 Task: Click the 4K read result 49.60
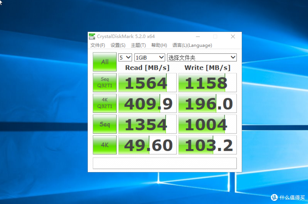click(x=147, y=145)
